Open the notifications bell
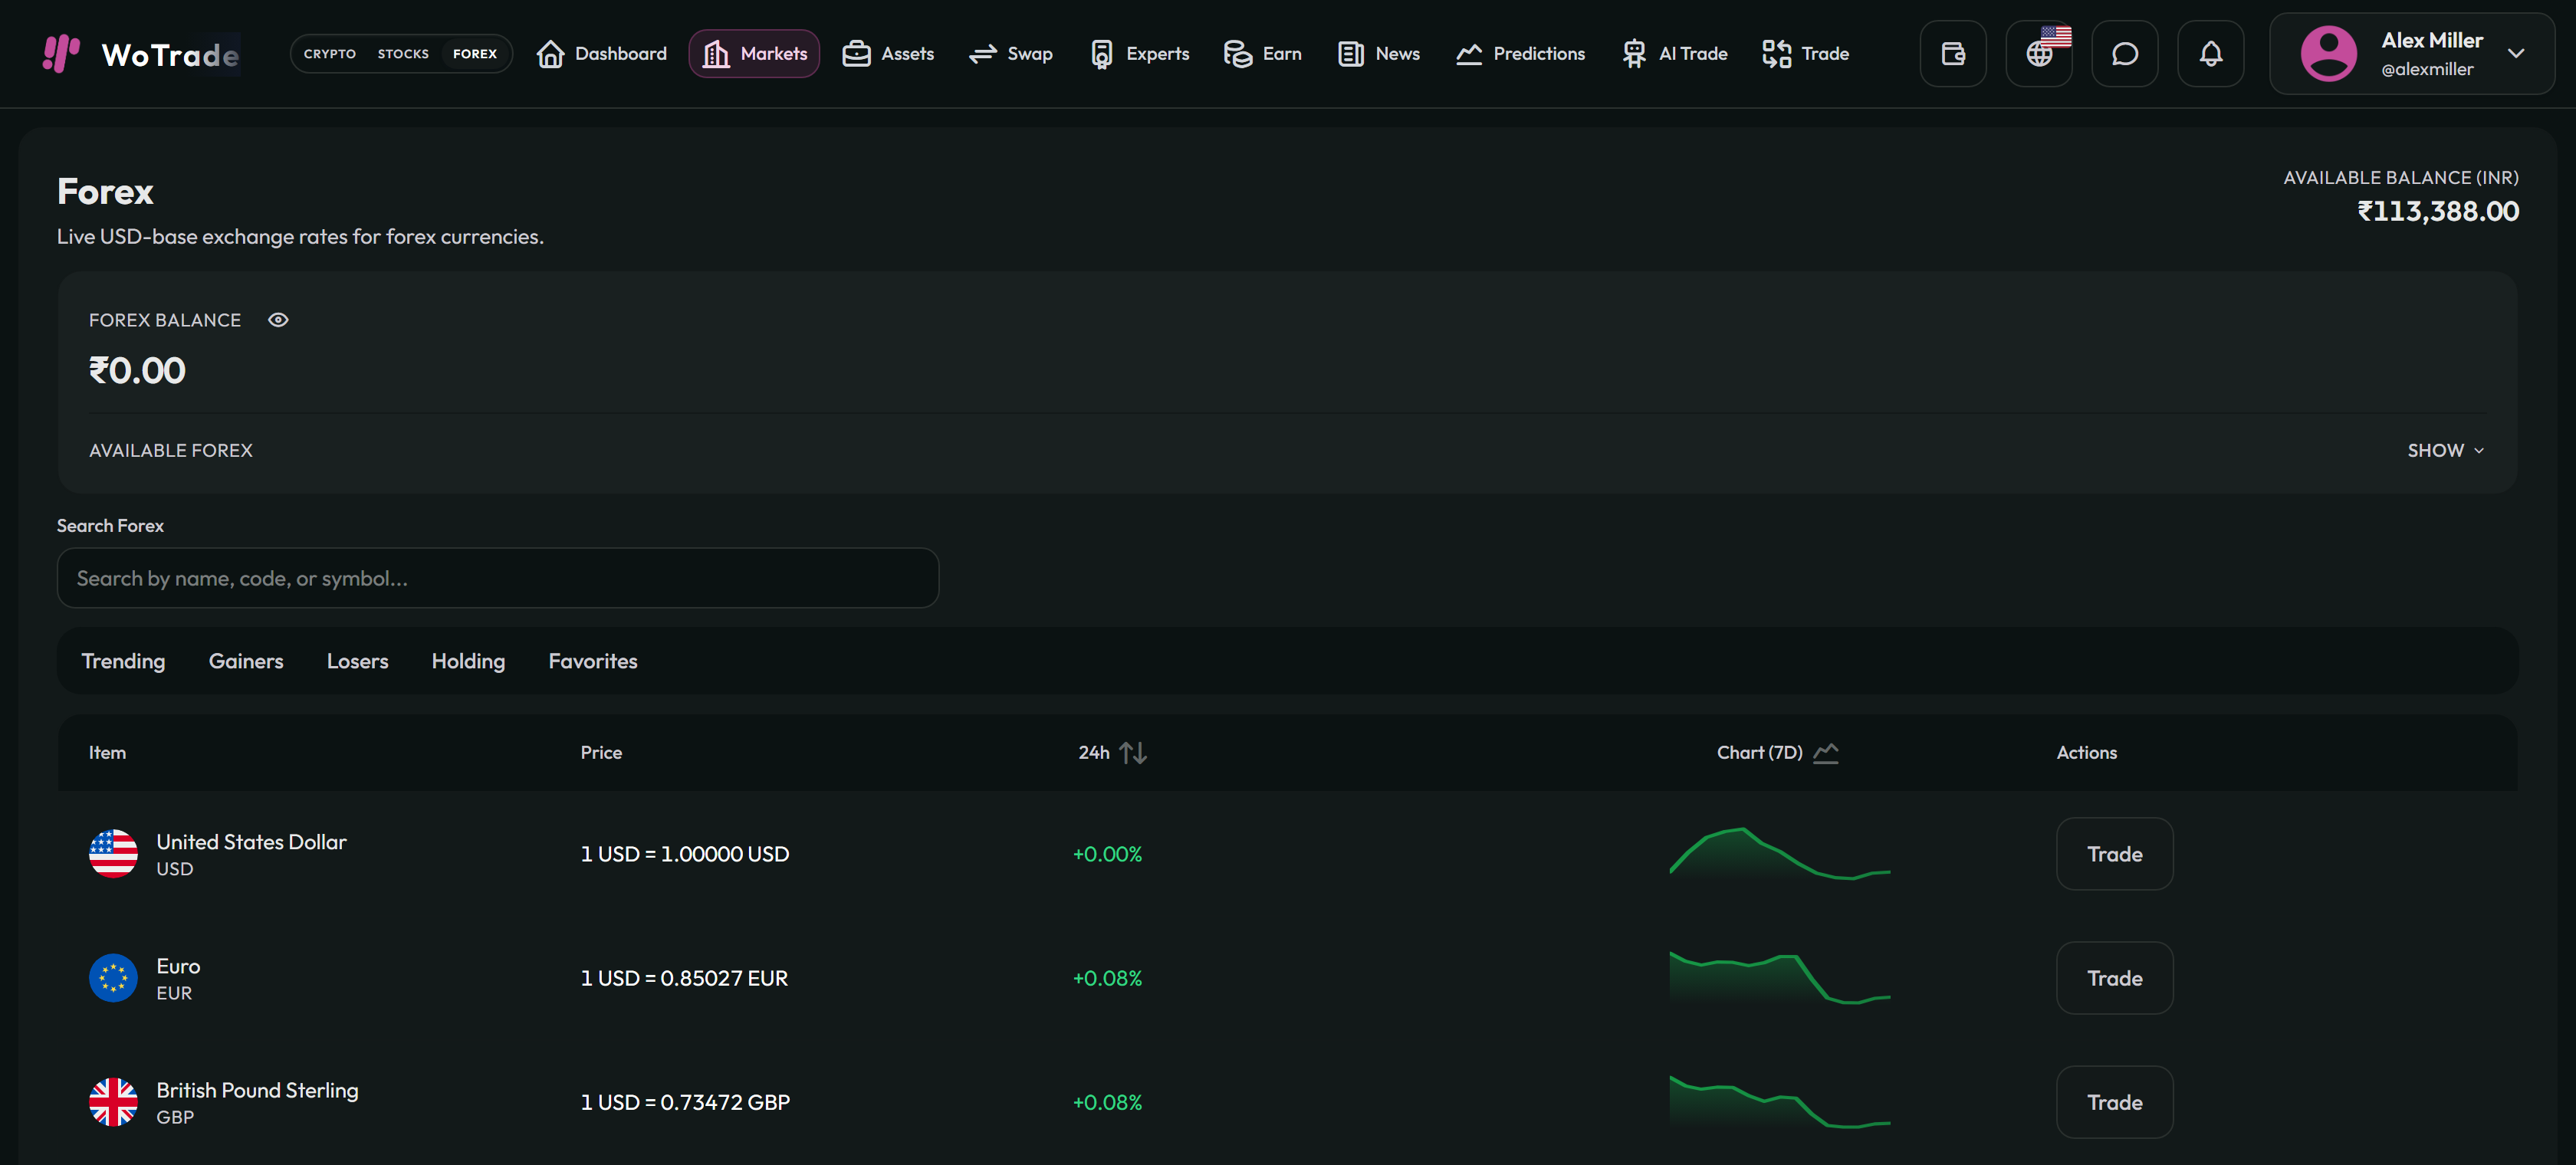 tap(2210, 54)
